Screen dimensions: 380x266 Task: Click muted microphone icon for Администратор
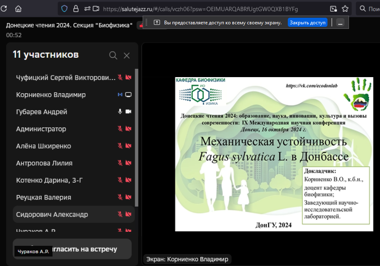[120, 129]
